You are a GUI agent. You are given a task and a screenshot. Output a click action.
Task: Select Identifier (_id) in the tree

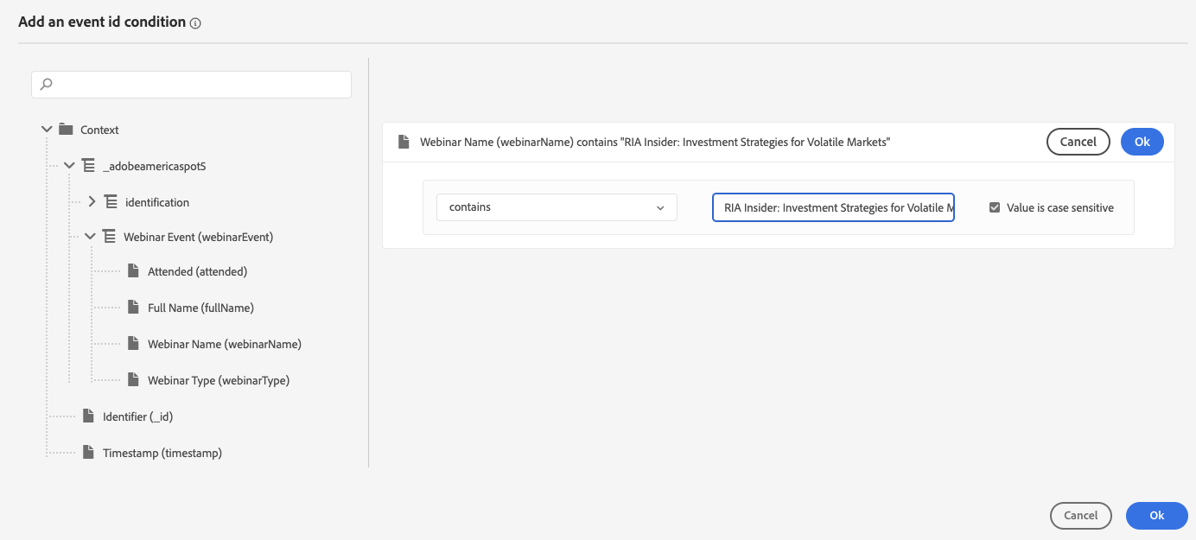coord(138,416)
